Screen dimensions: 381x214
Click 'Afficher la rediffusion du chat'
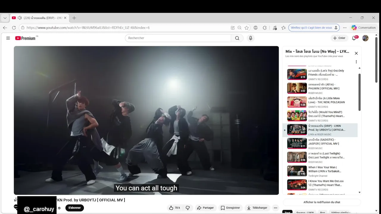(x=322, y=202)
